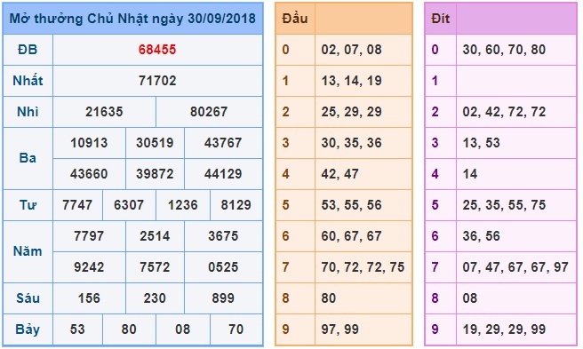Click sixth prize number 230
The width and height of the screenshot is (583, 349).
155,298
